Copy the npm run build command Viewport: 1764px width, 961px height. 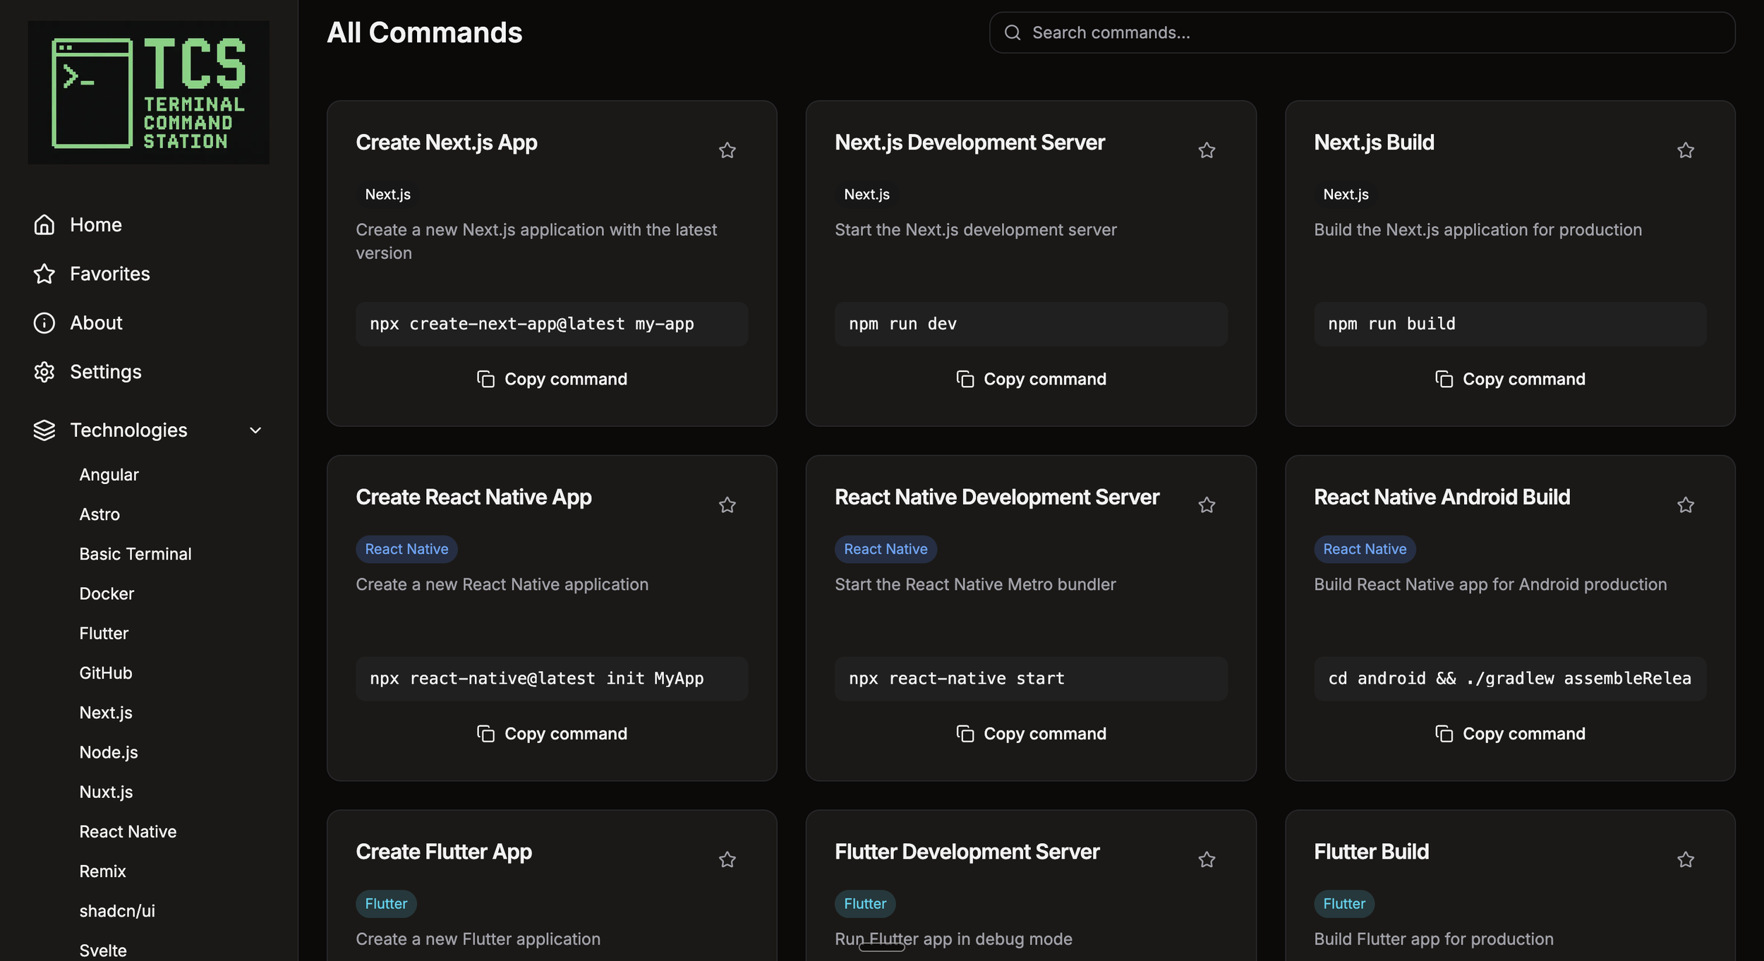pyautogui.click(x=1510, y=379)
